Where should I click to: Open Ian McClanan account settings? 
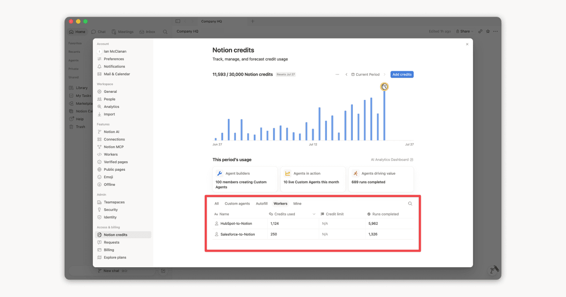(123, 51)
